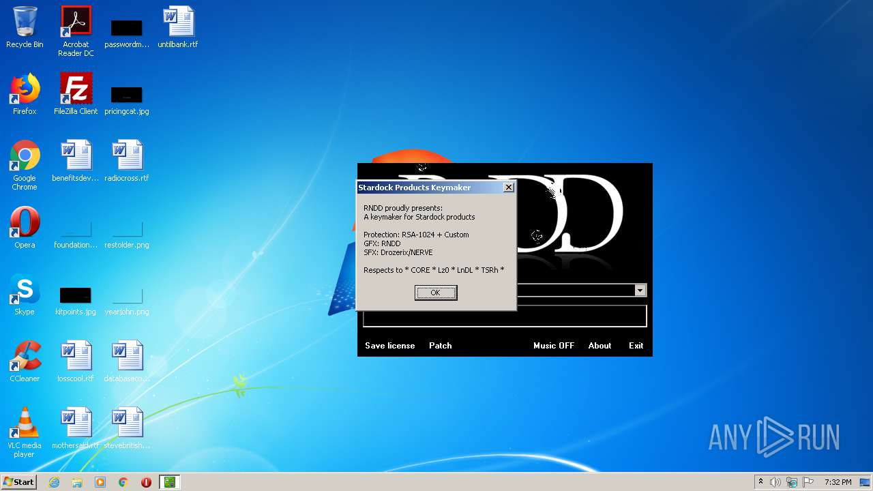Launch Google Chrome desktop shortcut
The height and width of the screenshot is (491, 873).
pyautogui.click(x=25, y=165)
